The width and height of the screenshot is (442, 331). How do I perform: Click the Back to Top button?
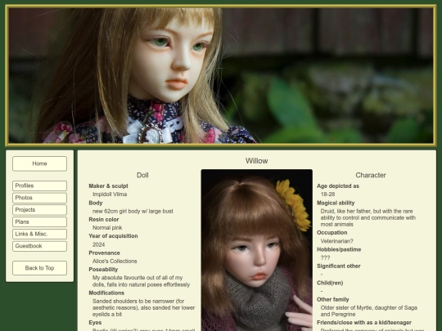tap(39, 268)
